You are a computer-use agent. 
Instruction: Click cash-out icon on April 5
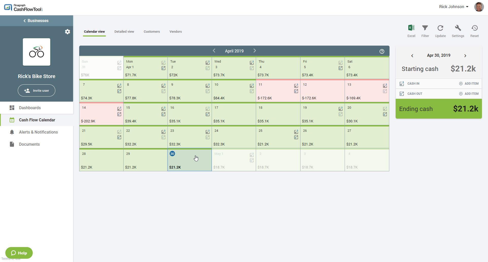[x=341, y=68]
